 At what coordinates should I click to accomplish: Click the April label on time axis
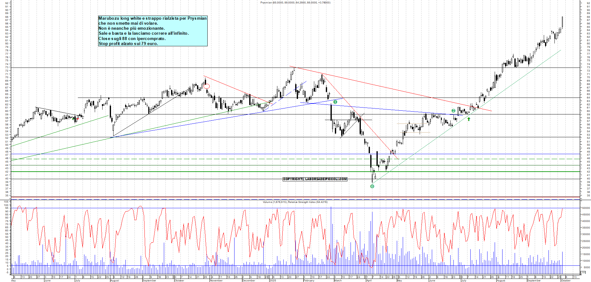point(369,280)
